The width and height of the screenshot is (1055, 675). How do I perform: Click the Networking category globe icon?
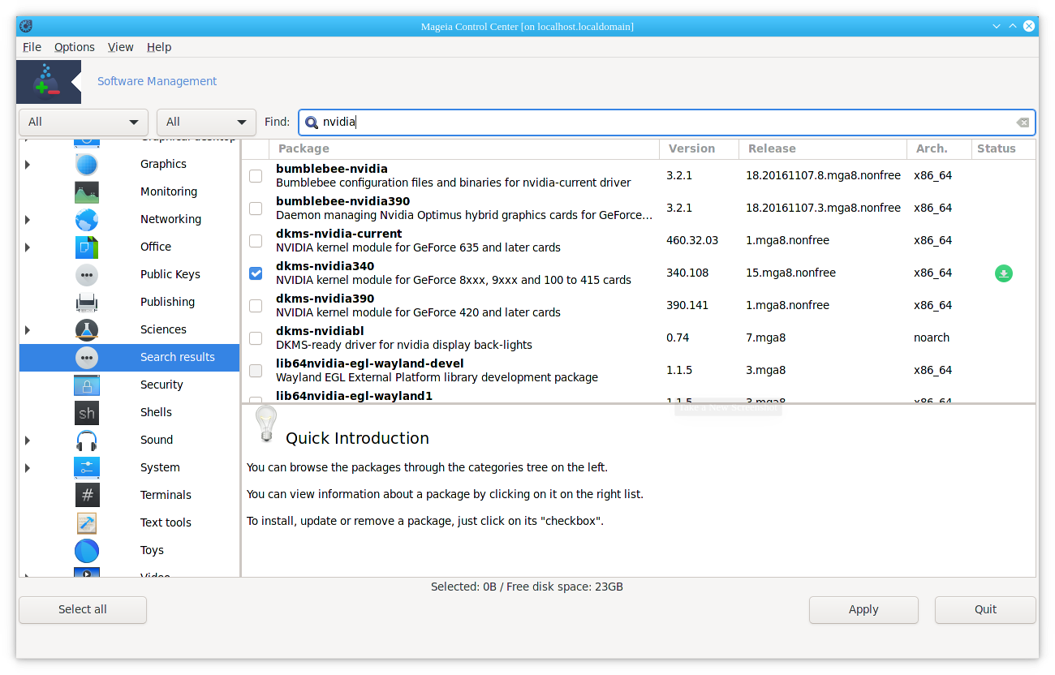(87, 220)
